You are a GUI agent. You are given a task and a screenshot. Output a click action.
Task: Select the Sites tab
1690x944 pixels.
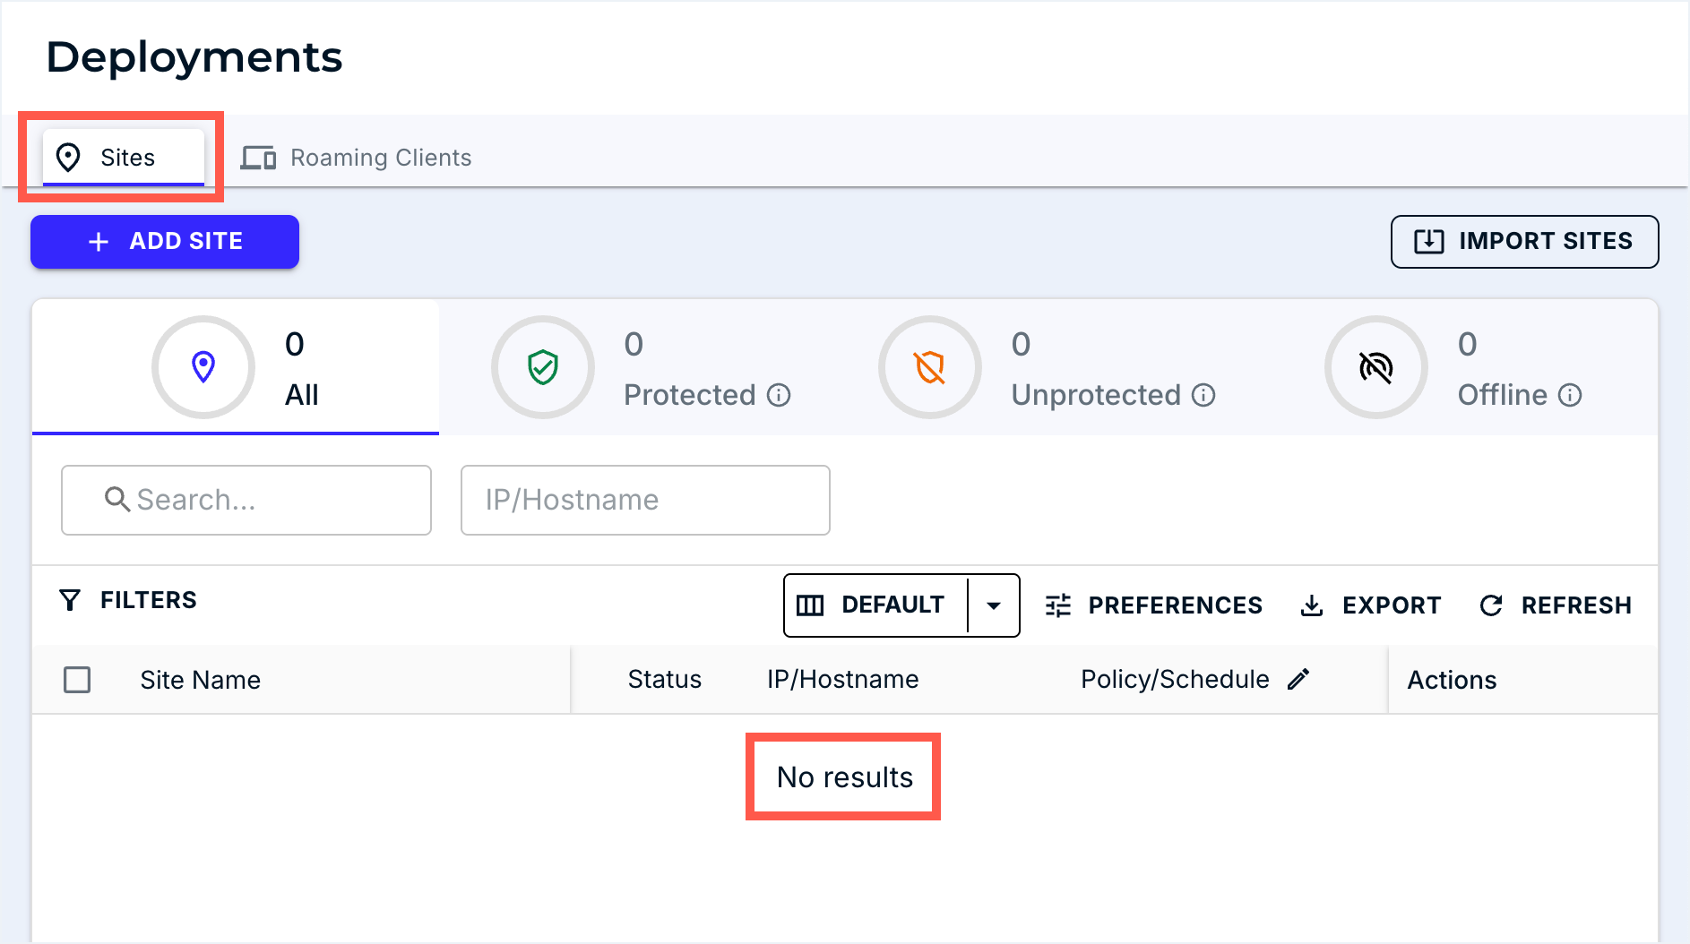point(124,158)
